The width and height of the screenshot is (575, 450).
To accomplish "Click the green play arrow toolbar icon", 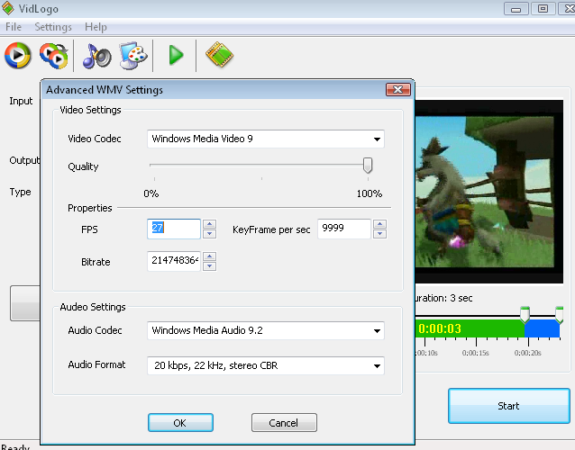I will coord(176,55).
